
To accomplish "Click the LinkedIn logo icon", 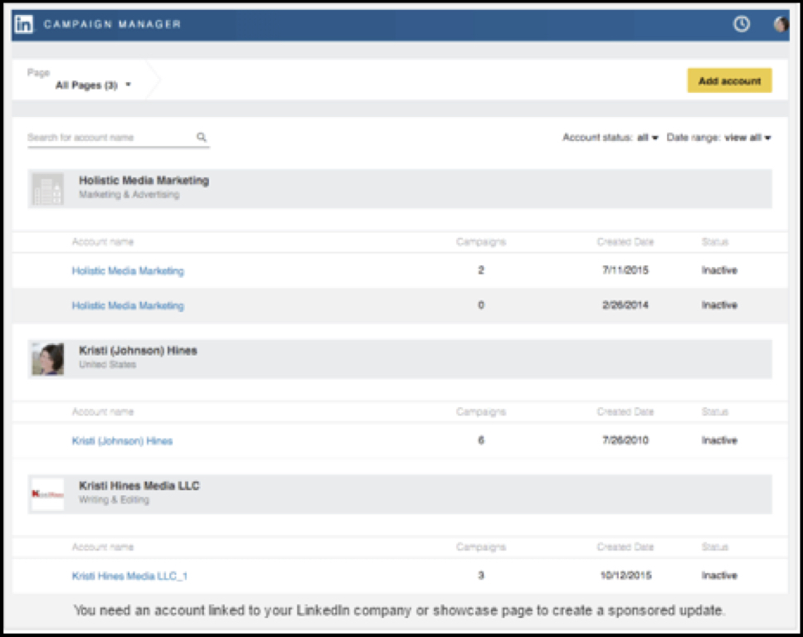I will coord(24,24).
